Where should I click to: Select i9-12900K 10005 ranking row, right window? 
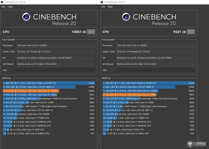click(149, 91)
